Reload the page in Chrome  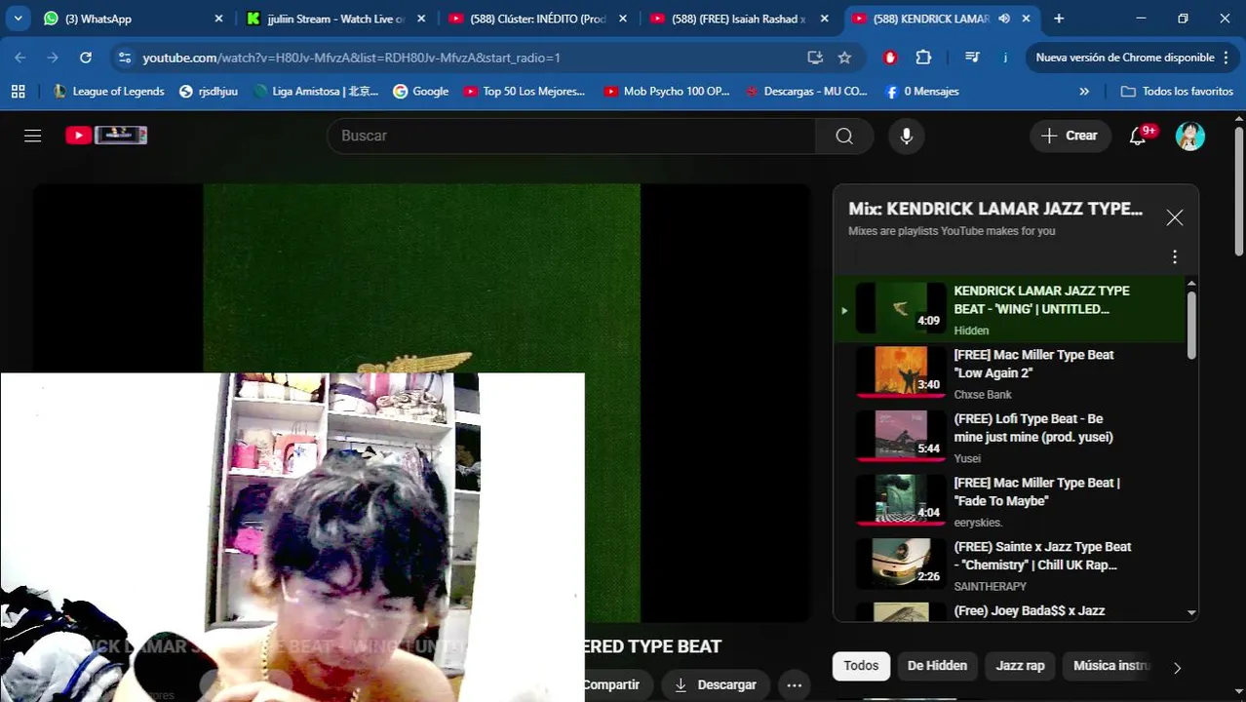point(86,58)
